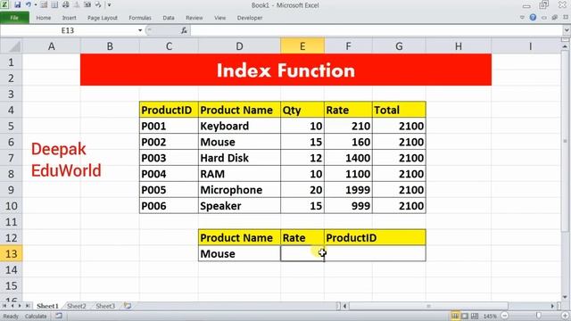Image resolution: width=571 pixels, height=321 pixels.
Task: Select row 5 header
Action: tap(11, 126)
